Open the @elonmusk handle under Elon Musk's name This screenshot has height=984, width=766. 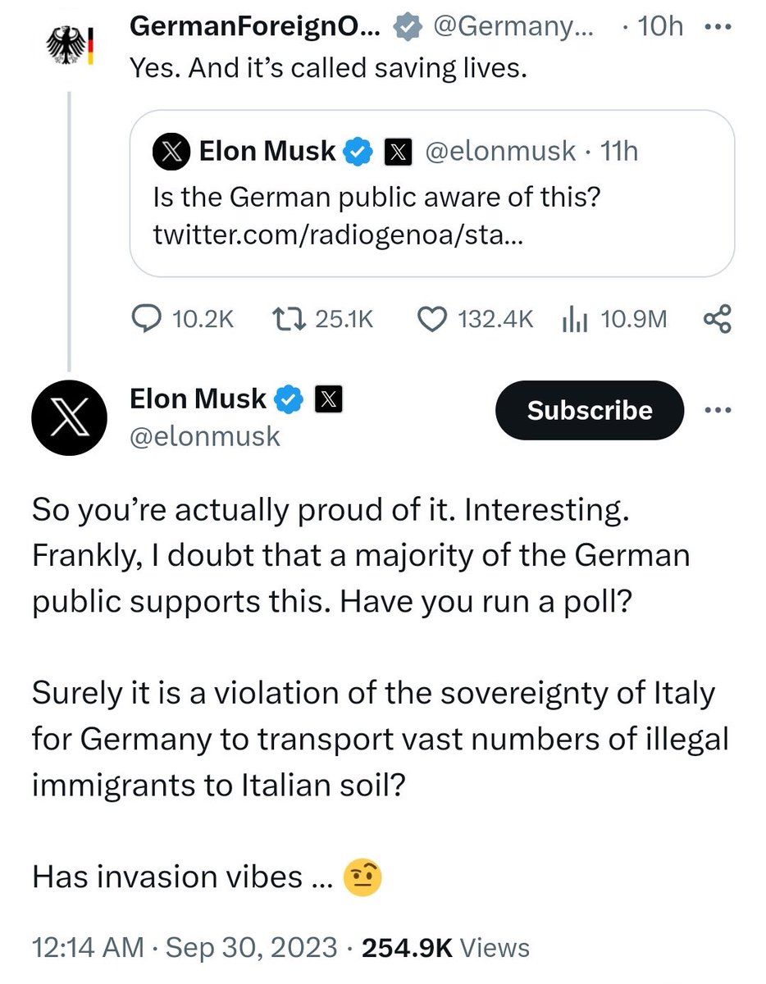click(205, 437)
